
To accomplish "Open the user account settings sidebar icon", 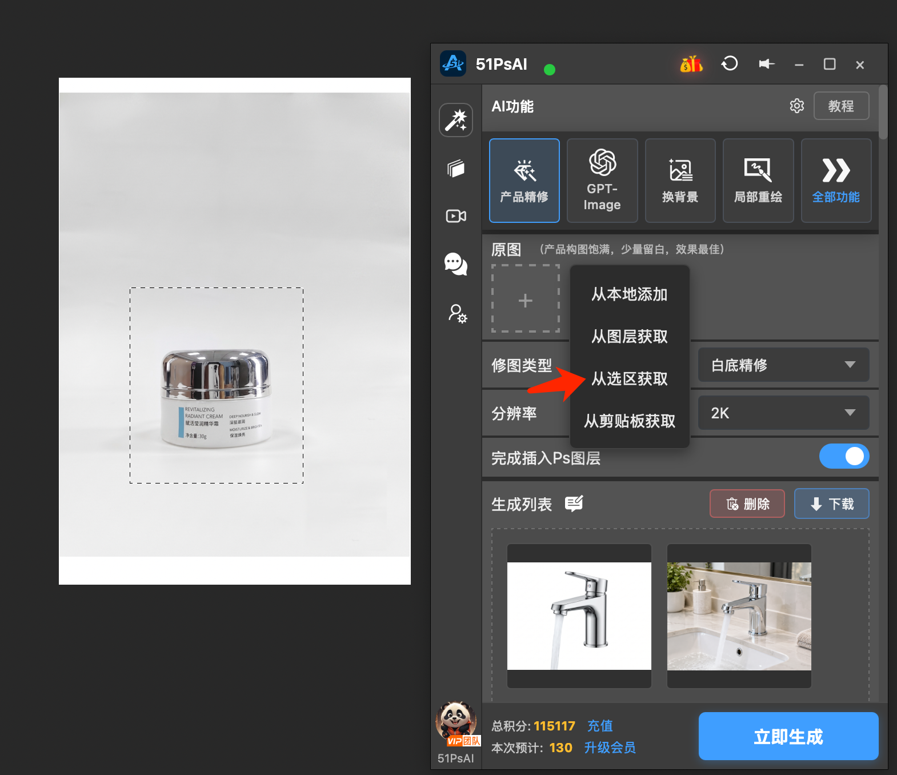I will pyautogui.click(x=457, y=313).
